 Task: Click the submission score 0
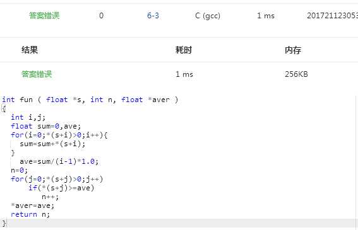pyautogui.click(x=101, y=16)
